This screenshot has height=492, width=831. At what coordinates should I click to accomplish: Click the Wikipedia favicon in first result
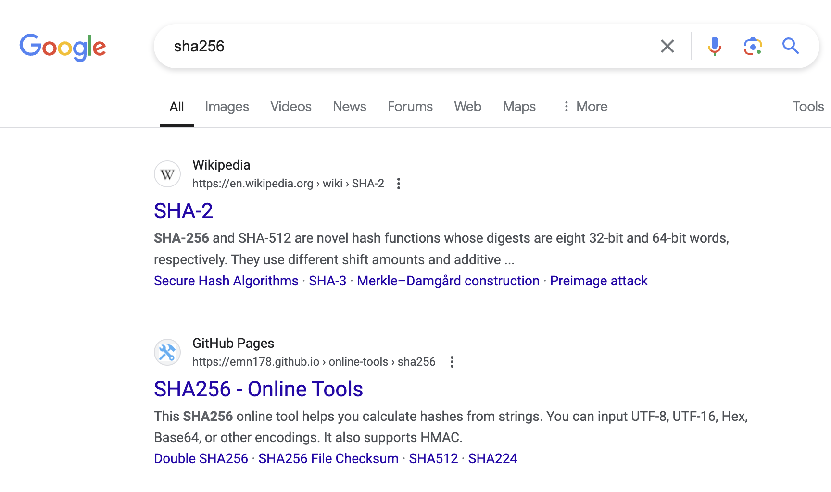(x=167, y=174)
